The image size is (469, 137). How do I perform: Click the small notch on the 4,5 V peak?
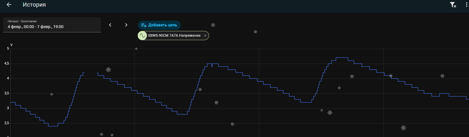[x=212, y=66]
